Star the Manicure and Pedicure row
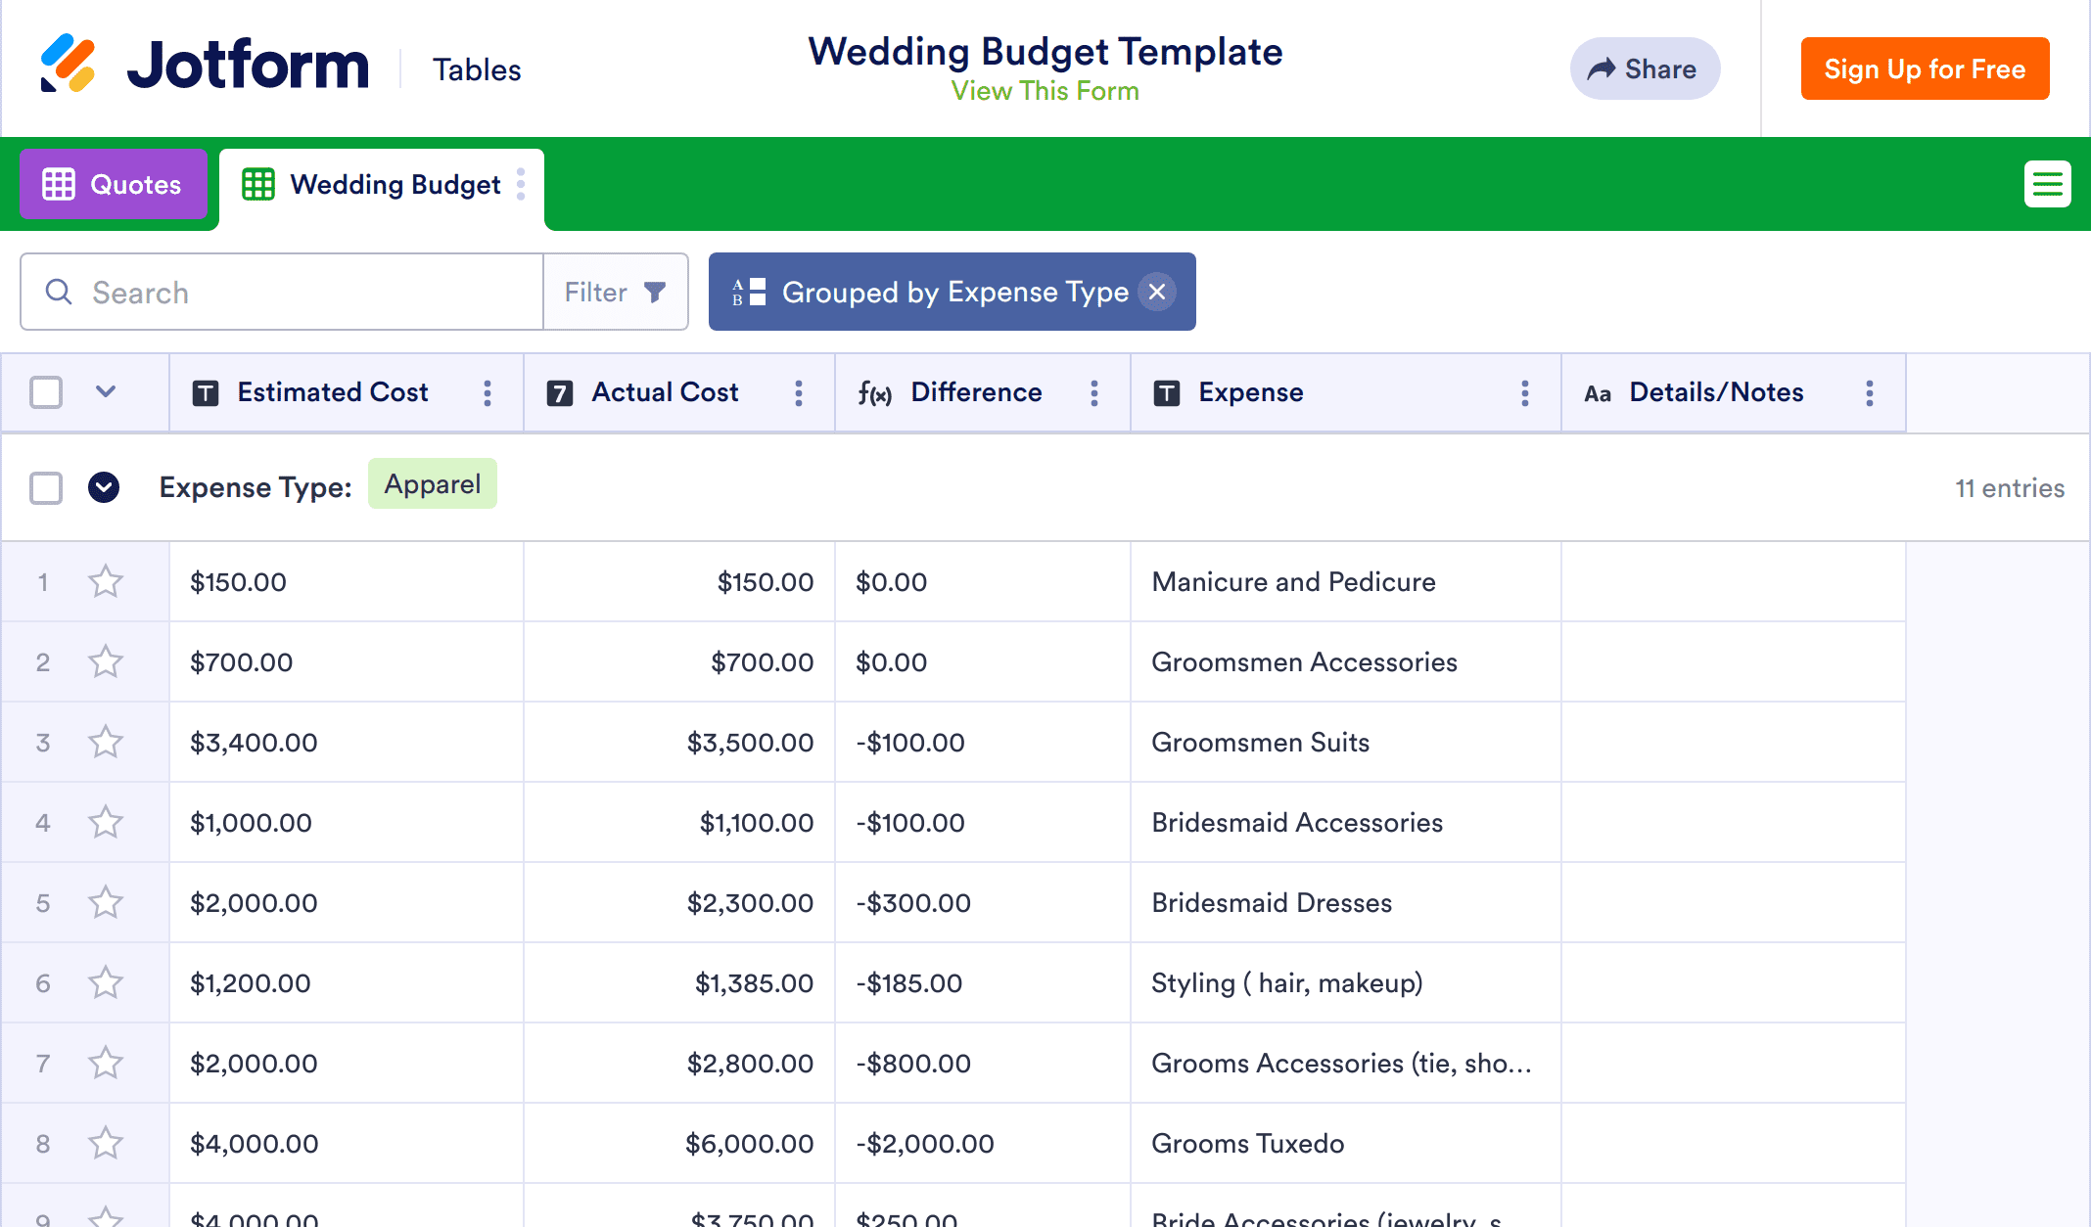 [x=105, y=582]
